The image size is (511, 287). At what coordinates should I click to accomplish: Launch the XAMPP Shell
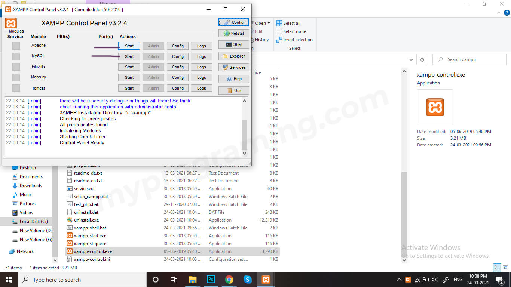click(233, 44)
